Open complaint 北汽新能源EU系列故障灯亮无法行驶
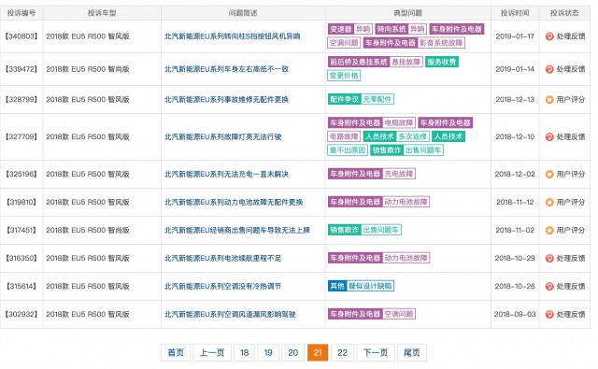The width and height of the screenshot is (598, 369). pos(222,136)
